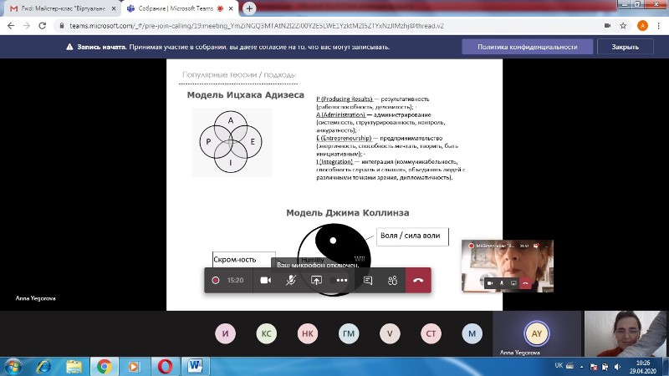Select participant avatar НК
This screenshot has width=669, height=376.
[x=308, y=333]
